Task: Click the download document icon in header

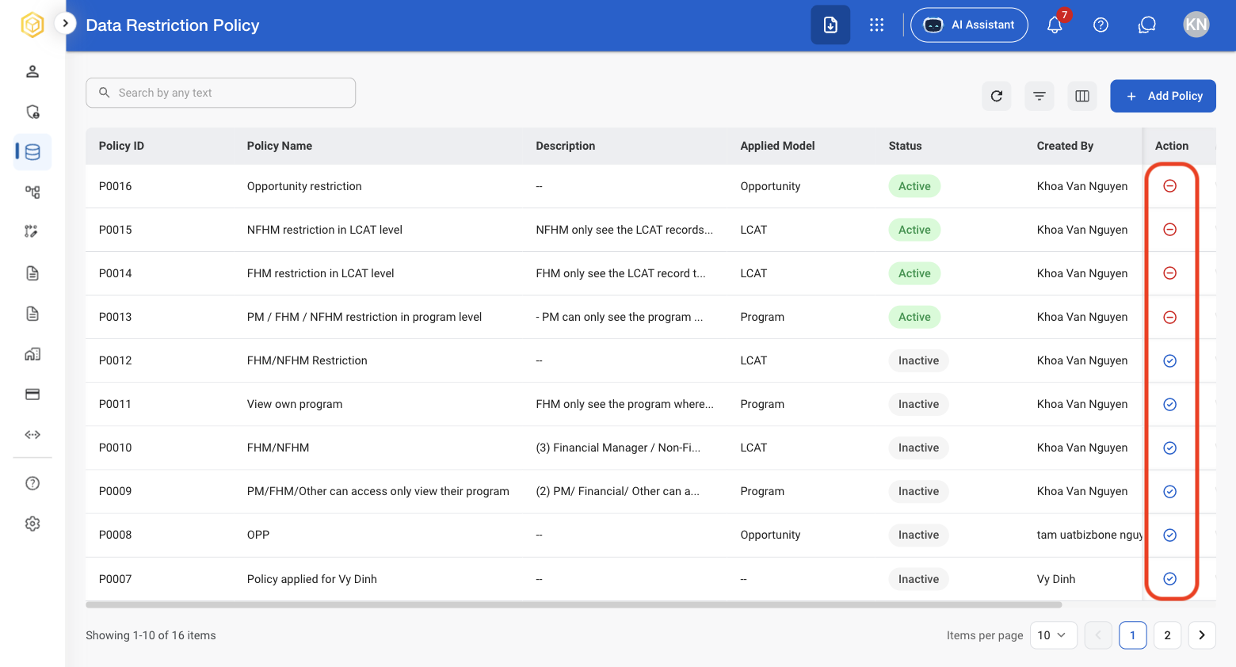Action: pos(830,25)
